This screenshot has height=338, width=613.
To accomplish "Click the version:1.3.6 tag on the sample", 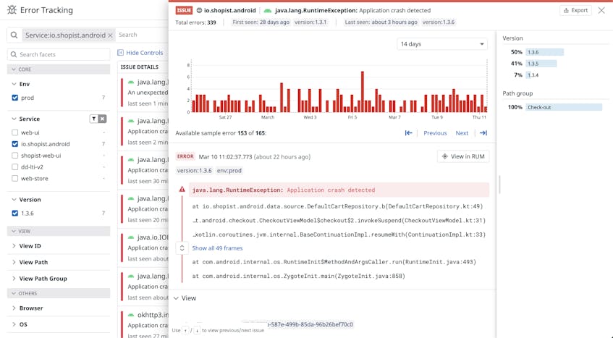I will point(194,171).
